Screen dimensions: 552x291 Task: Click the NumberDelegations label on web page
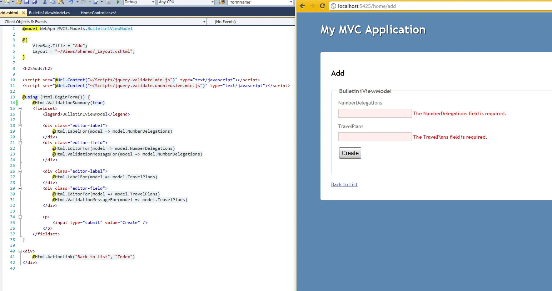pos(360,103)
